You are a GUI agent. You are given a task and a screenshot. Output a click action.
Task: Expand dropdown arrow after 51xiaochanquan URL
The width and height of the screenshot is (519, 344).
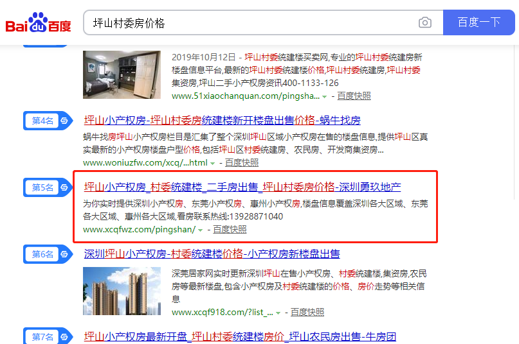(324, 96)
